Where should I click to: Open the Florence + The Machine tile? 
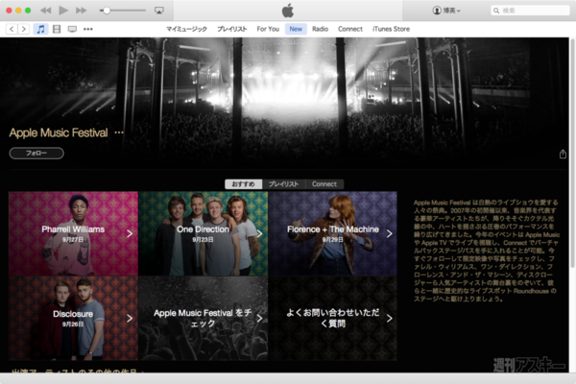[333, 233]
